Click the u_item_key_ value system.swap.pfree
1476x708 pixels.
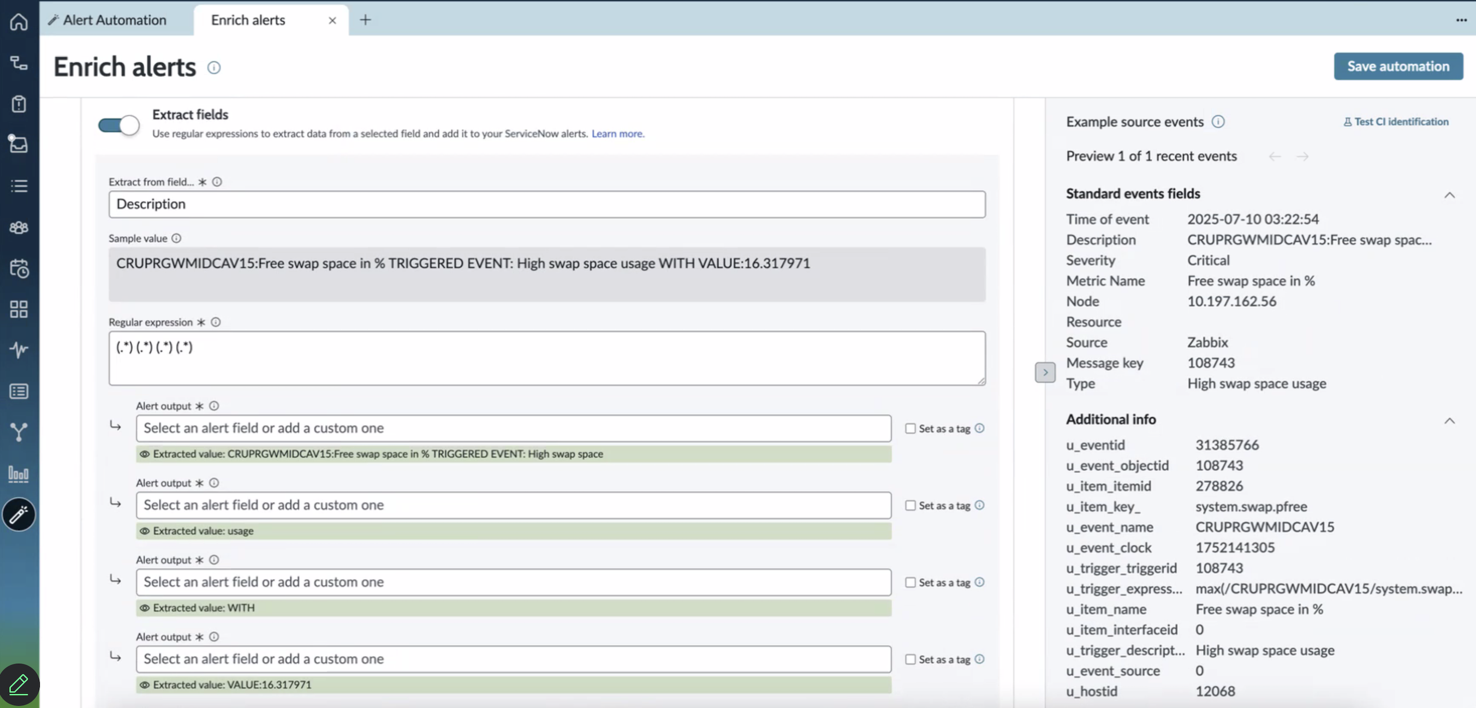tap(1251, 507)
